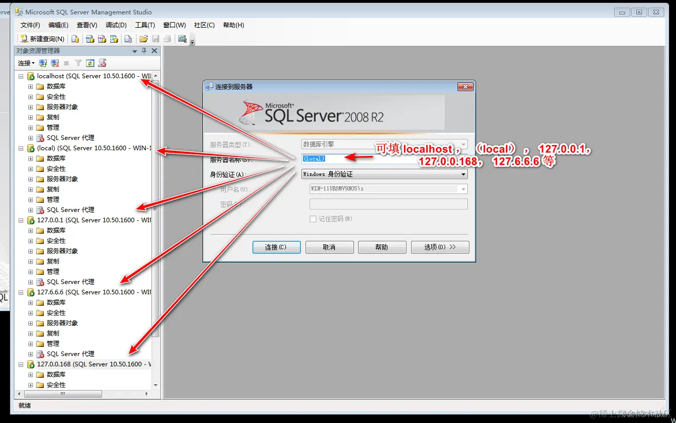676x423 pixels.
Task: Open the 社区(C) menu
Action: point(205,25)
